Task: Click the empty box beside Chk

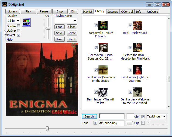Action: [130, 116]
